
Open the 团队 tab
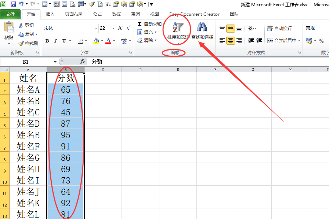point(234,14)
